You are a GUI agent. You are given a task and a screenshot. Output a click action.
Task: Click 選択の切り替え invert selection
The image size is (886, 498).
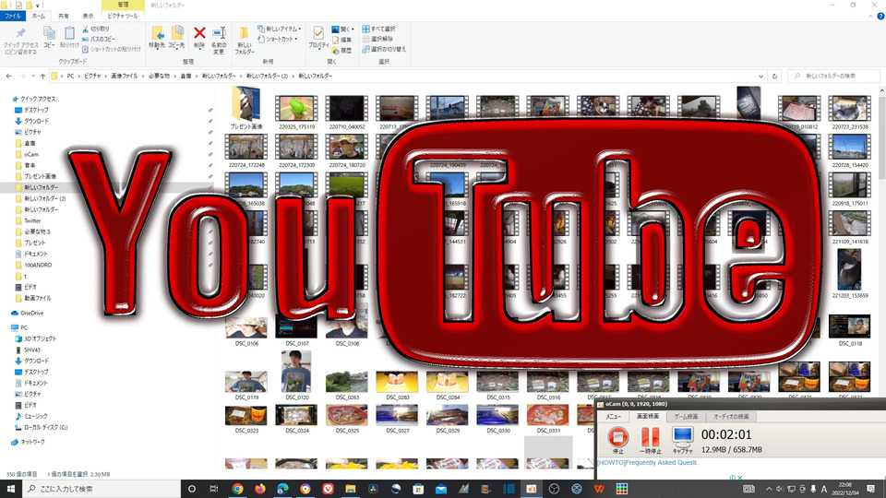click(x=384, y=49)
